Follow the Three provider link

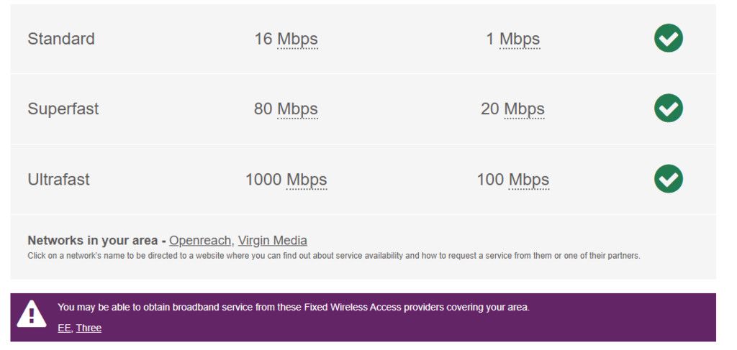pyautogui.click(x=89, y=328)
